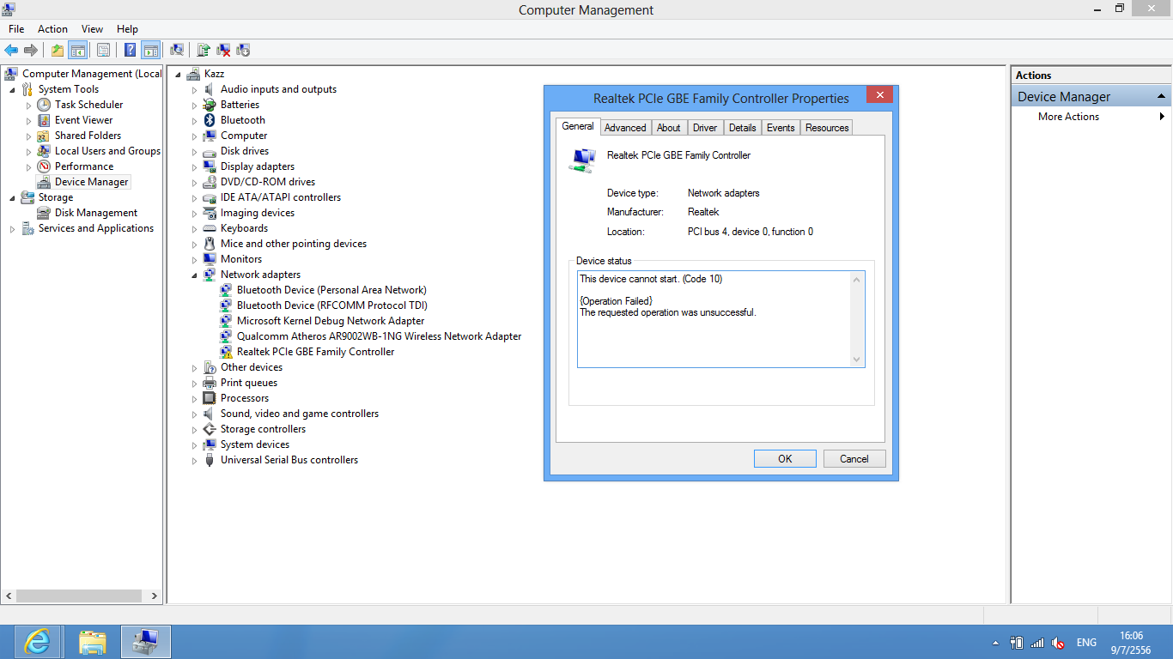Select Bluetooth Device (Personal Area Network)
The width and height of the screenshot is (1173, 659).
331,290
